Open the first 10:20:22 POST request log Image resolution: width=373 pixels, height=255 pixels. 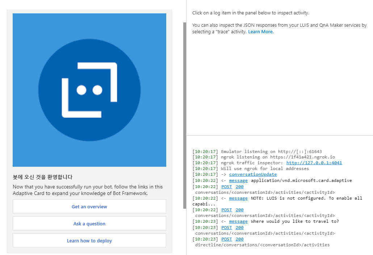tap(226, 187)
